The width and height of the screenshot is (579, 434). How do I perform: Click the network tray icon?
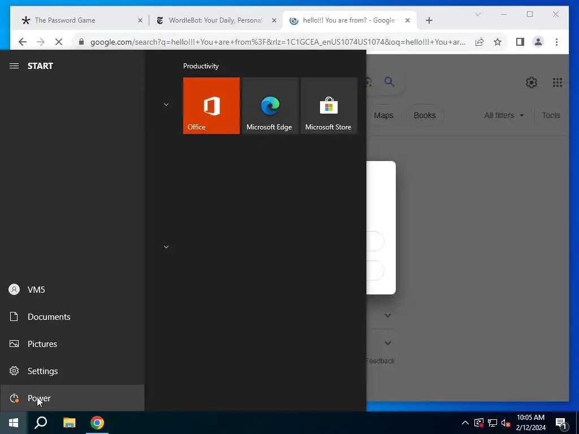(492, 423)
